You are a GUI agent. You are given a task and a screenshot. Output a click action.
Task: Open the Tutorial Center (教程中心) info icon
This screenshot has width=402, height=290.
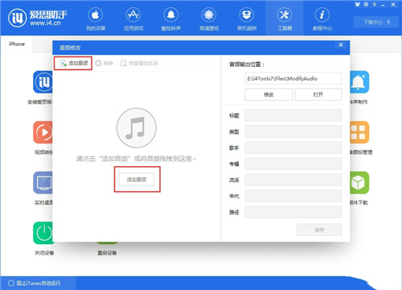pyautogui.click(x=322, y=15)
